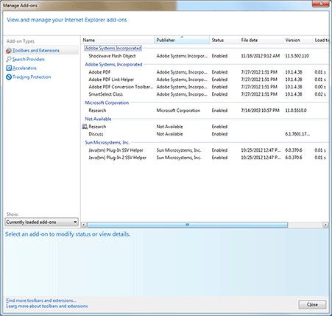This screenshot has width=332, height=316.
Task: Click the scrollbar left arrow
Action: tap(84, 225)
